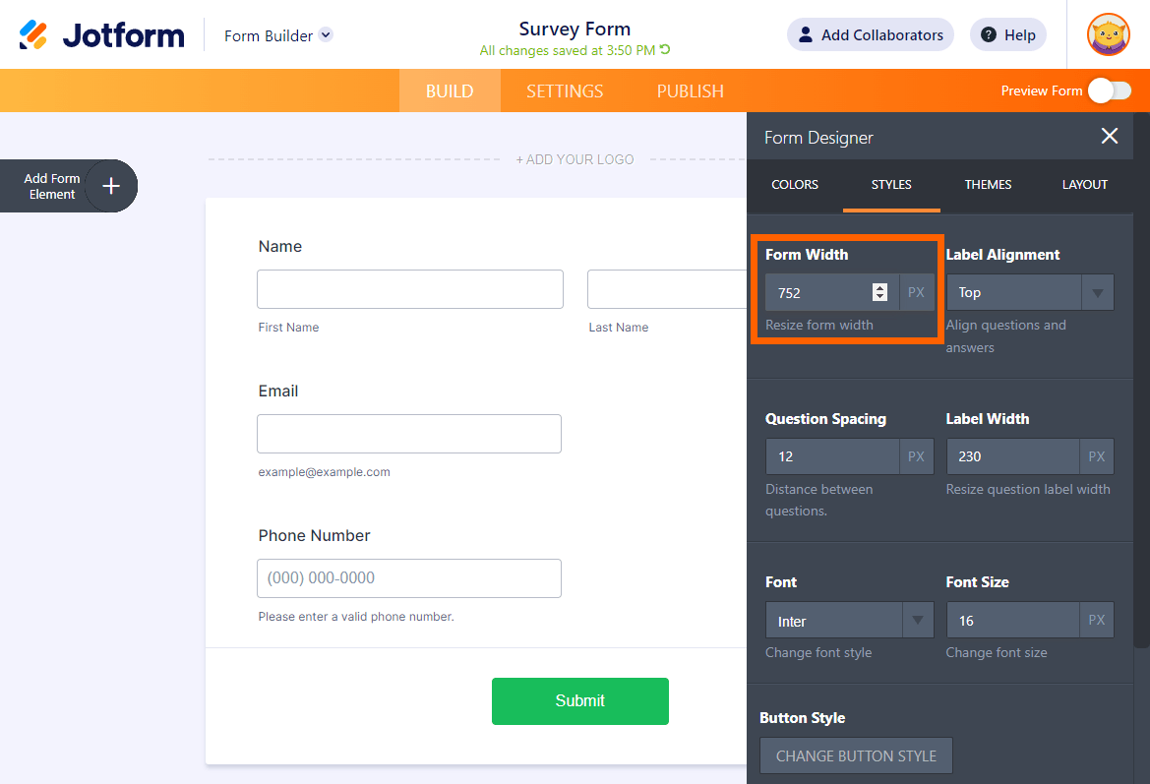Increase Form Width using stepper arrows
1150x784 pixels.
879,287
